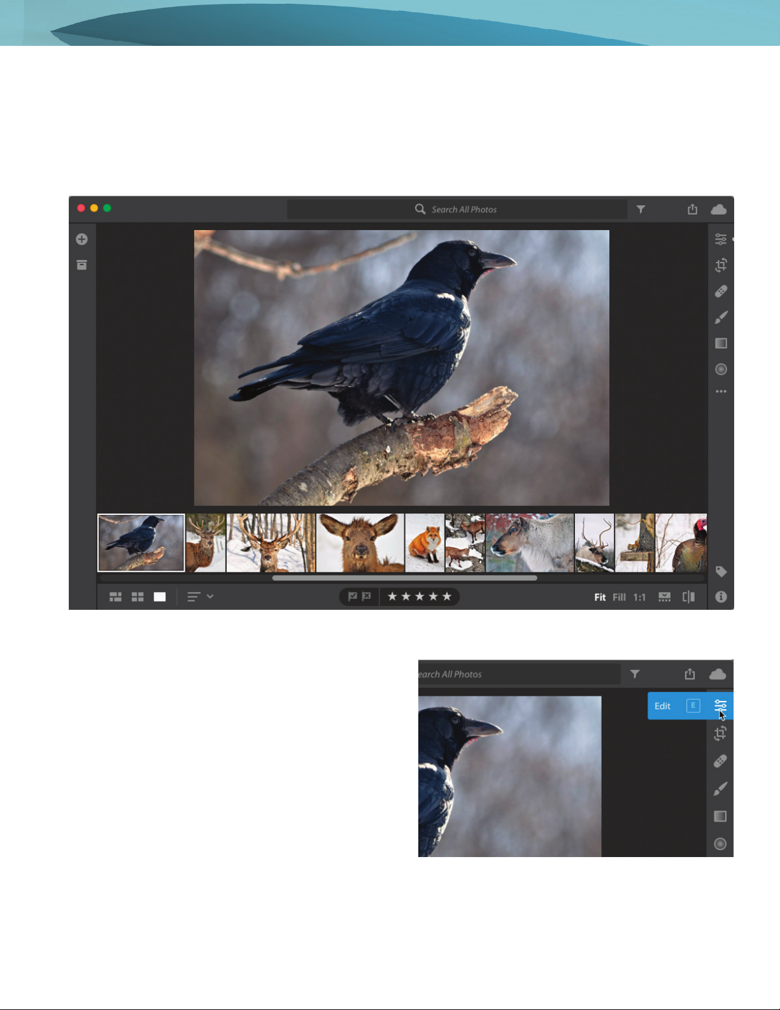Open the Edit panel icon in the main window

coord(721,240)
